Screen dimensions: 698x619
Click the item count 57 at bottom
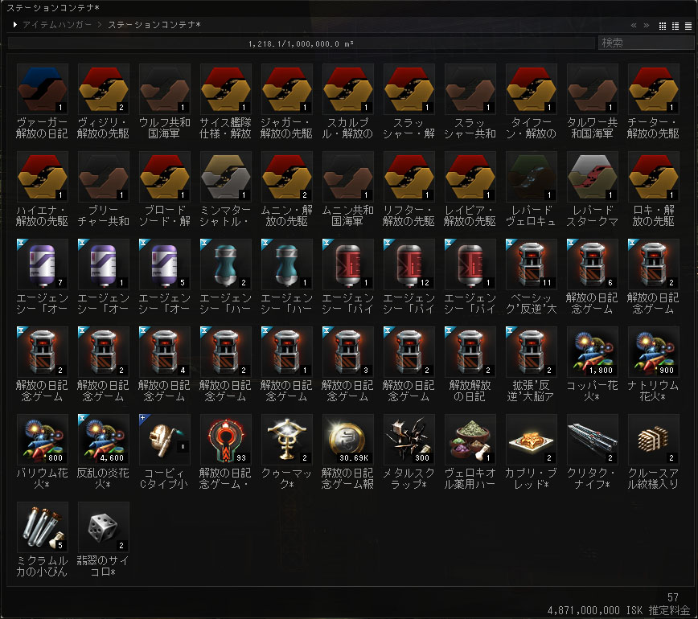tap(673, 597)
